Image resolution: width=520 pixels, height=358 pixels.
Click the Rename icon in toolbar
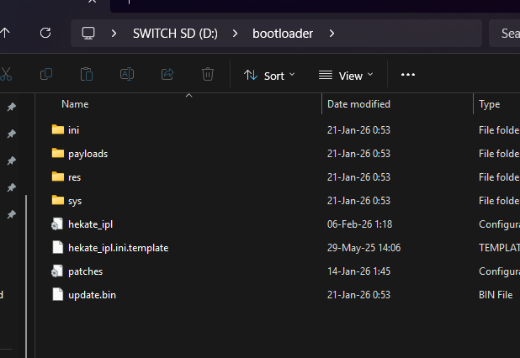127,74
